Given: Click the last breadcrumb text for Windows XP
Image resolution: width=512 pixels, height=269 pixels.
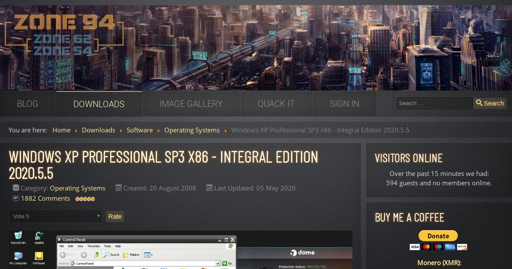Looking at the screenshot, I should point(320,130).
